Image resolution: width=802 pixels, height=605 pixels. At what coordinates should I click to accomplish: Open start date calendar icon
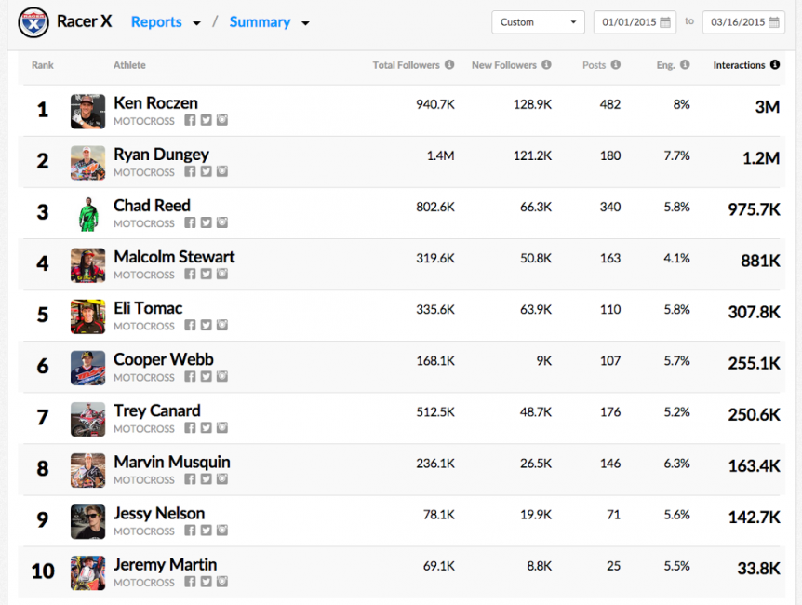point(664,22)
